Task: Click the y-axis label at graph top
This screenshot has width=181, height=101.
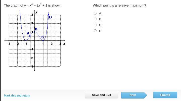Action: (x=37, y=12)
